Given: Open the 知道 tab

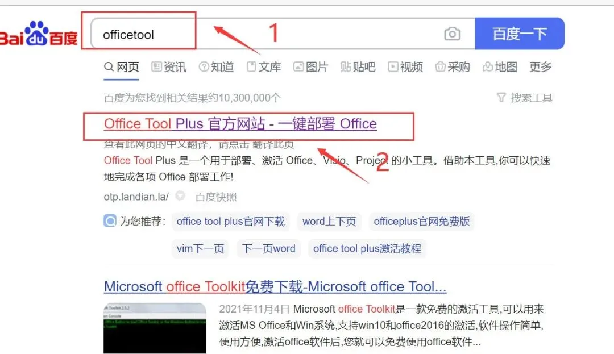Looking at the screenshot, I should tap(216, 67).
